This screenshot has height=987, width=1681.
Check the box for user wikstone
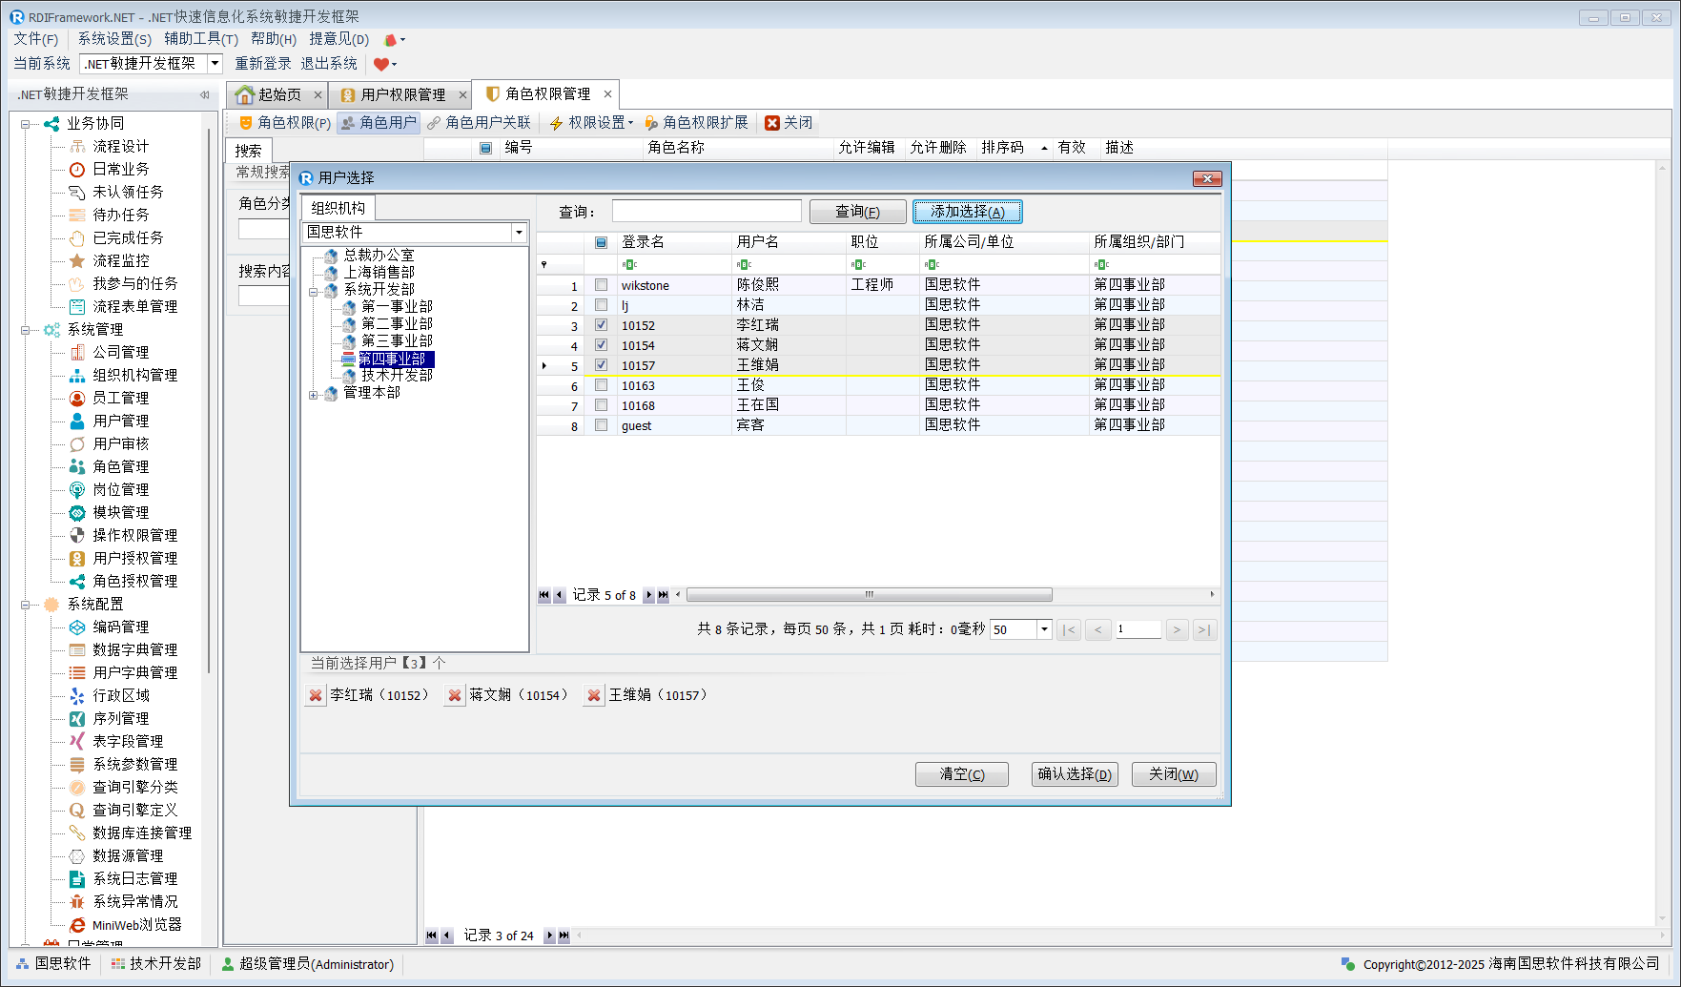(x=601, y=285)
